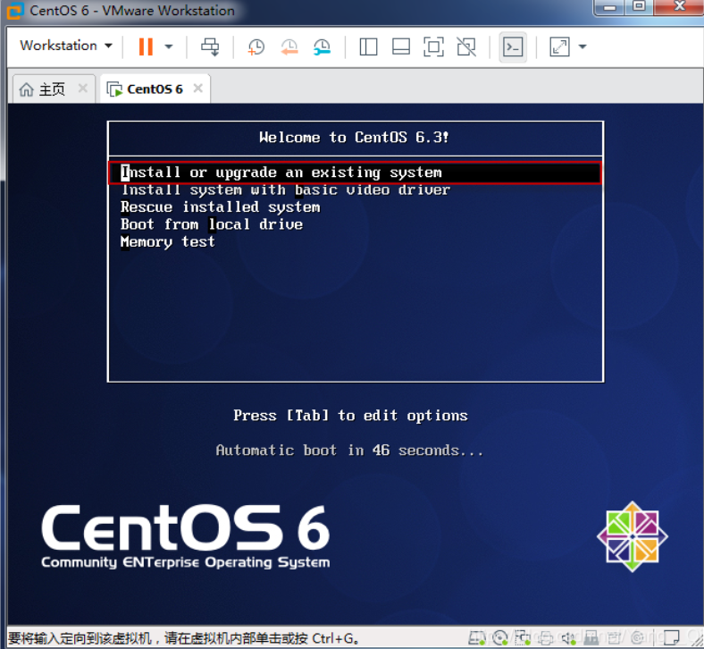Enter full screen mode

(433, 46)
